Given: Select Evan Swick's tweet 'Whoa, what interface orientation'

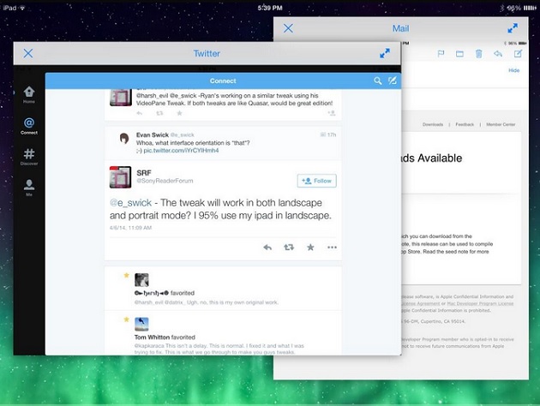Looking at the screenshot, I should point(223,142).
